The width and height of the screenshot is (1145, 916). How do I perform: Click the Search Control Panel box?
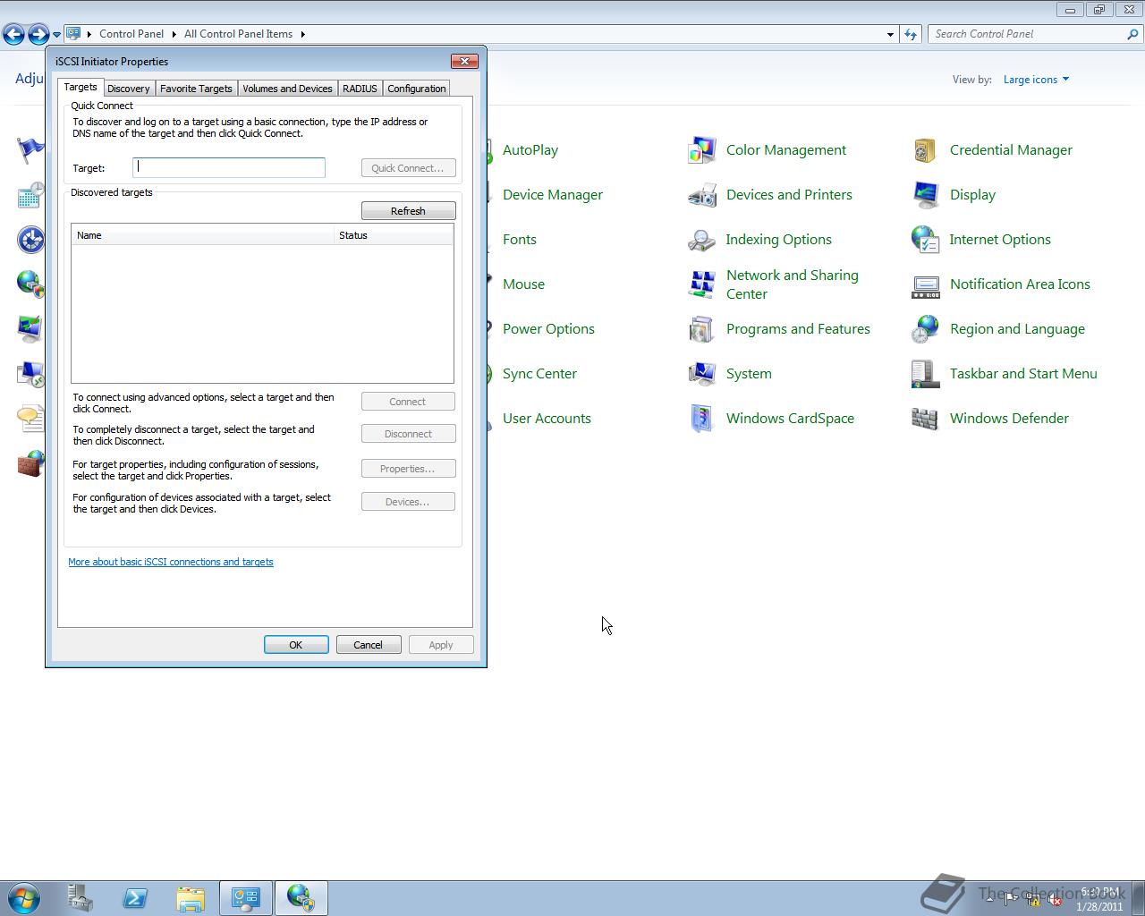point(1027,34)
